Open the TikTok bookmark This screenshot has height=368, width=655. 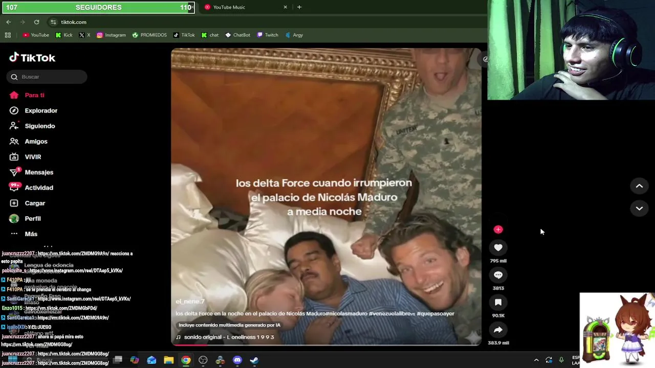click(x=184, y=35)
